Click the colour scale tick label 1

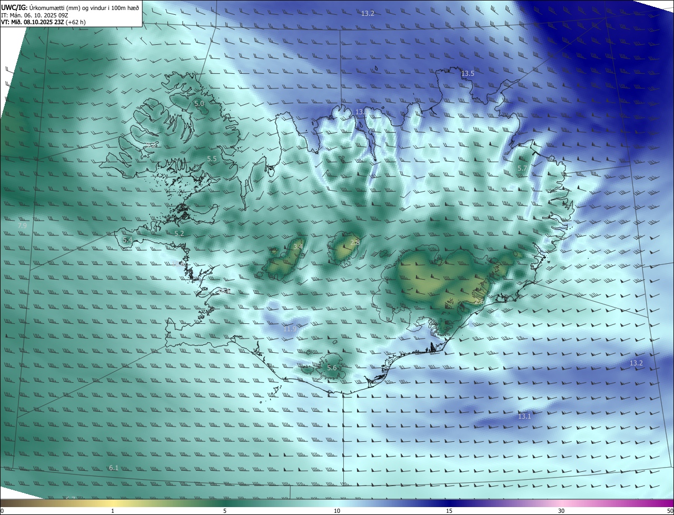coord(113,511)
